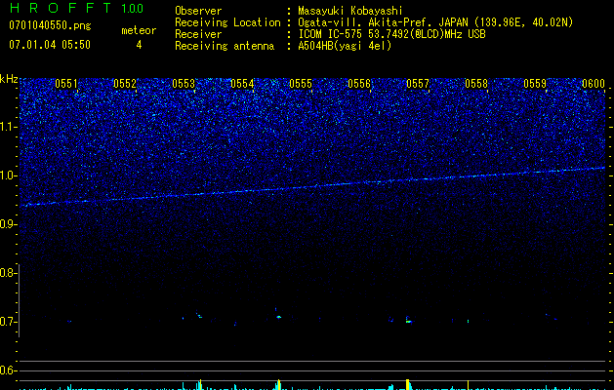This screenshot has height=390, width=614.
Task: Click the yellow power line below 0558
Action: click(468, 385)
